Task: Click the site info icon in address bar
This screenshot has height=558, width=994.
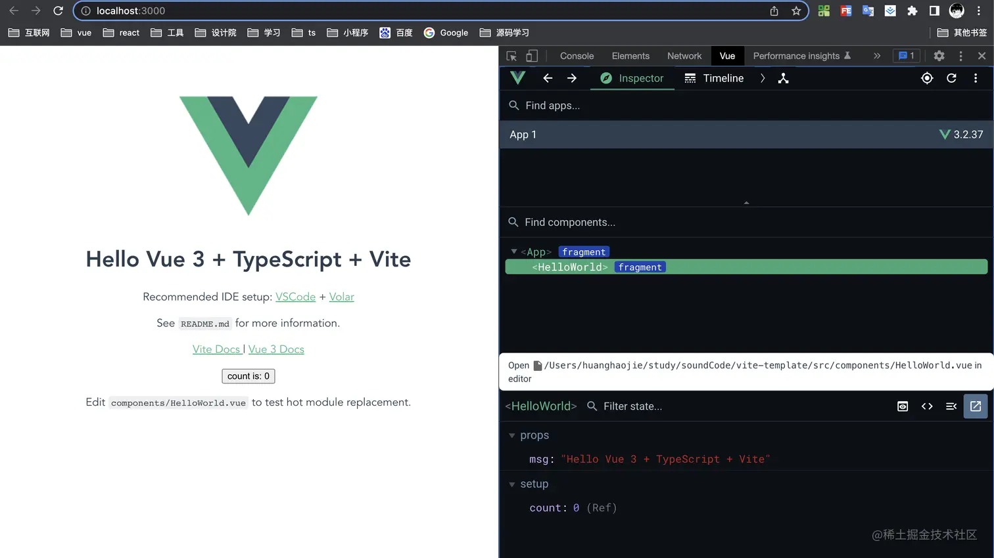Action: coord(85,11)
